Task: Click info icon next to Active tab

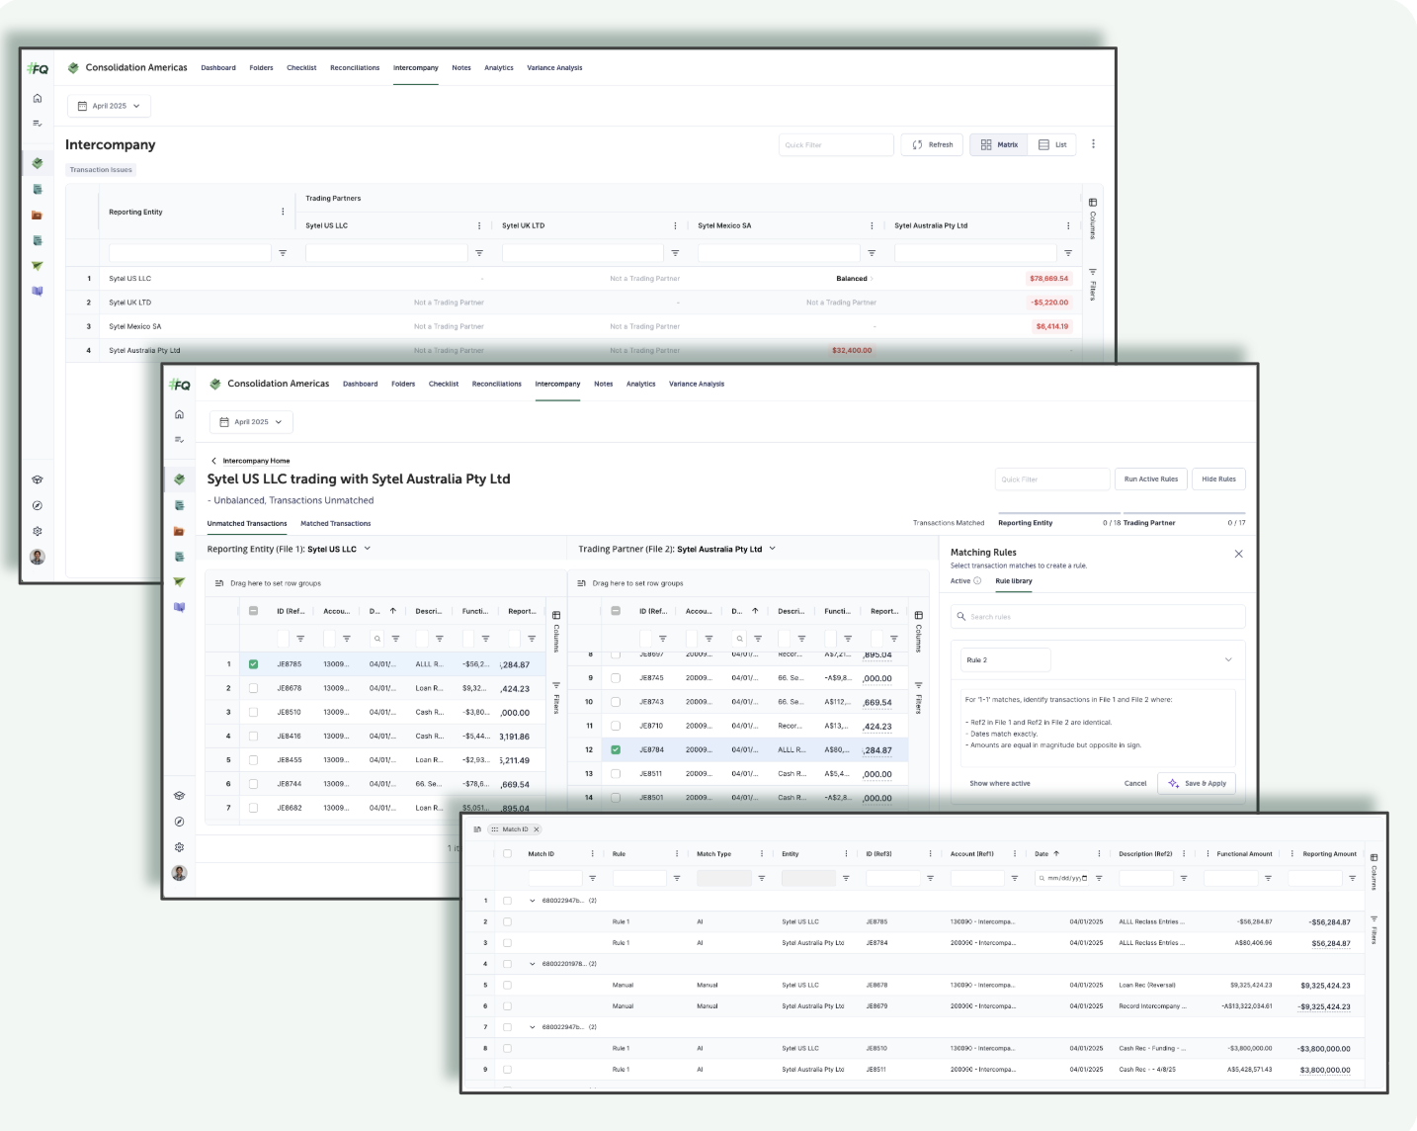Action: coord(978,581)
